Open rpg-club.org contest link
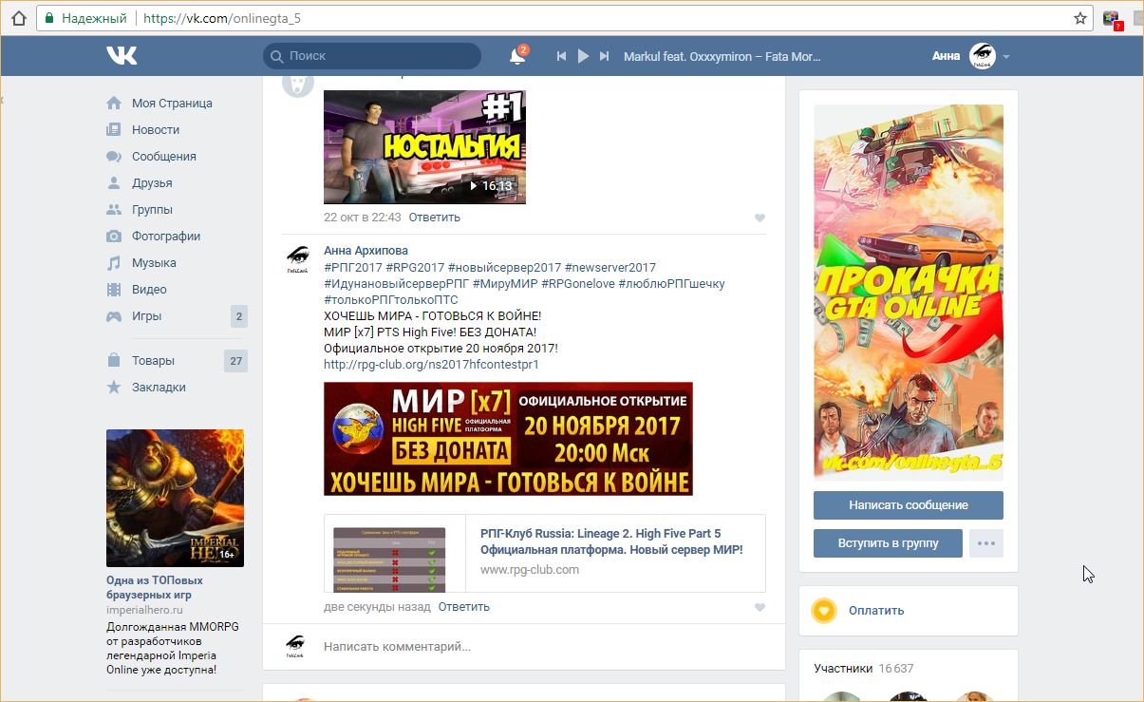This screenshot has height=702, width=1144. tap(431, 365)
